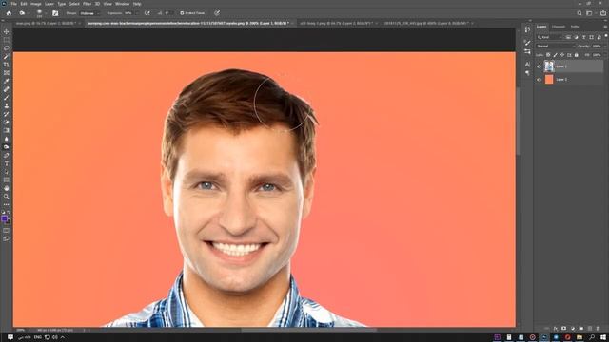Toggle lock image pixels brush icon
The width and height of the screenshot is (609, 342).
tap(555, 55)
